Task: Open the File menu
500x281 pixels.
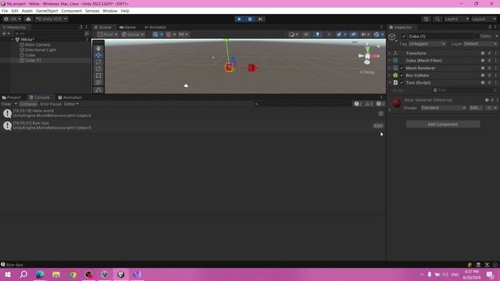Action: tap(5, 11)
